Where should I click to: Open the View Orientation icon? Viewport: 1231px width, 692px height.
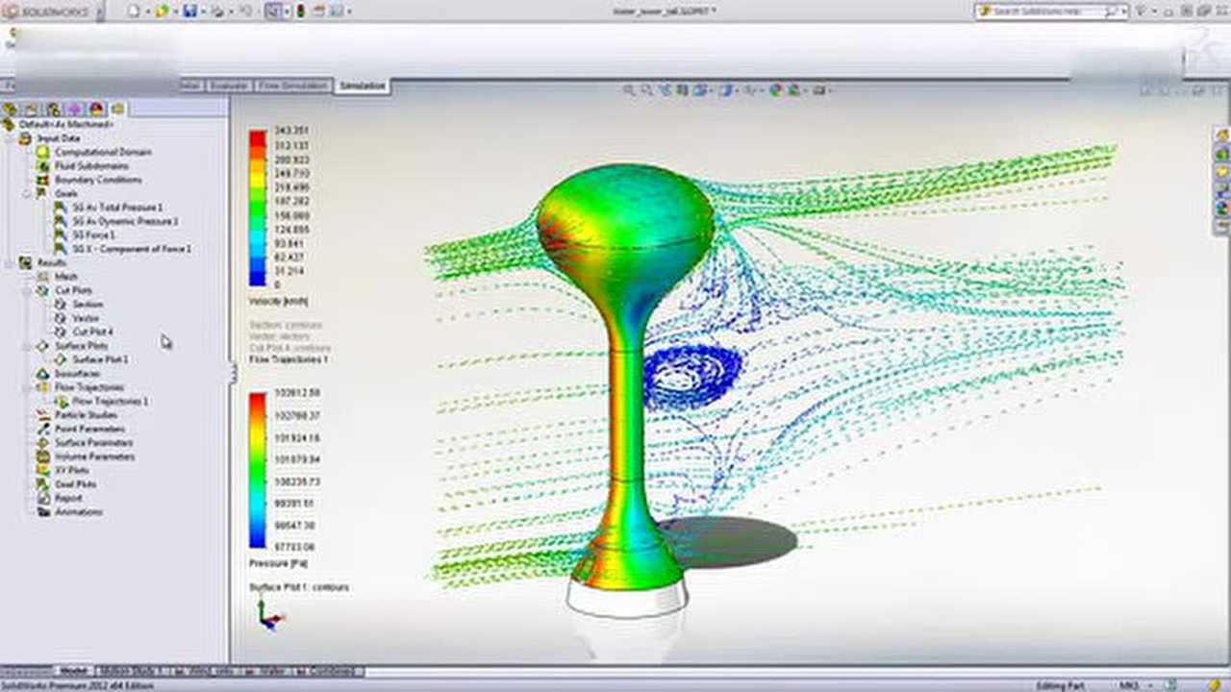pyautogui.click(x=698, y=89)
